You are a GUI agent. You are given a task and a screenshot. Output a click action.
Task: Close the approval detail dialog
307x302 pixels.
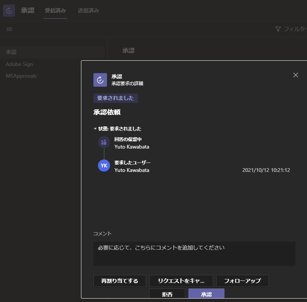pyautogui.click(x=296, y=75)
